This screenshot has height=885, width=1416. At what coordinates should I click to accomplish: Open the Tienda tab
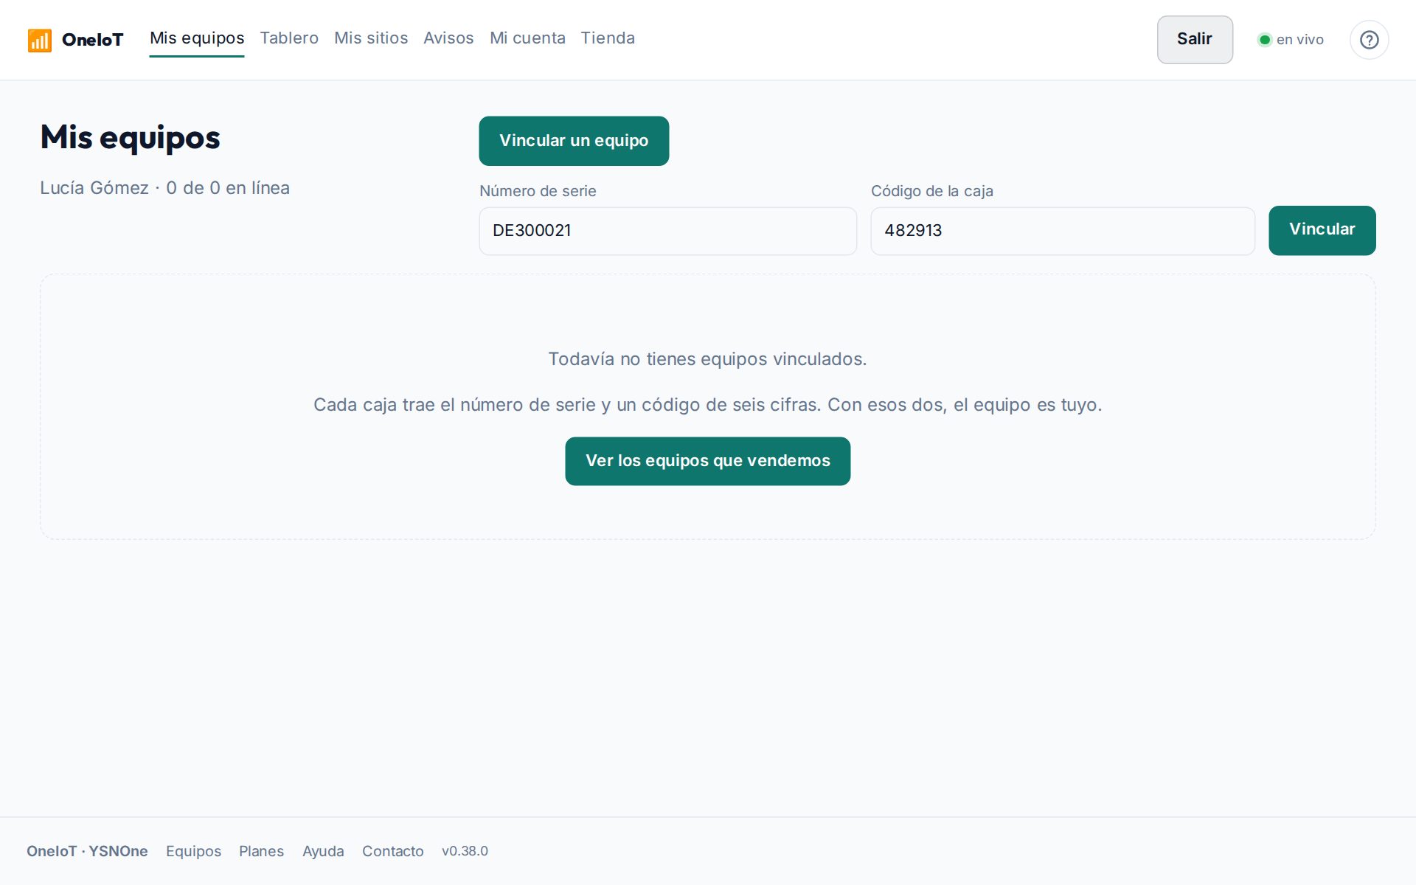pos(608,38)
